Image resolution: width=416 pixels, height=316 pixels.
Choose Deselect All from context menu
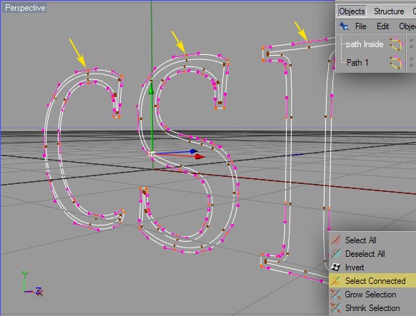click(365, 254)
